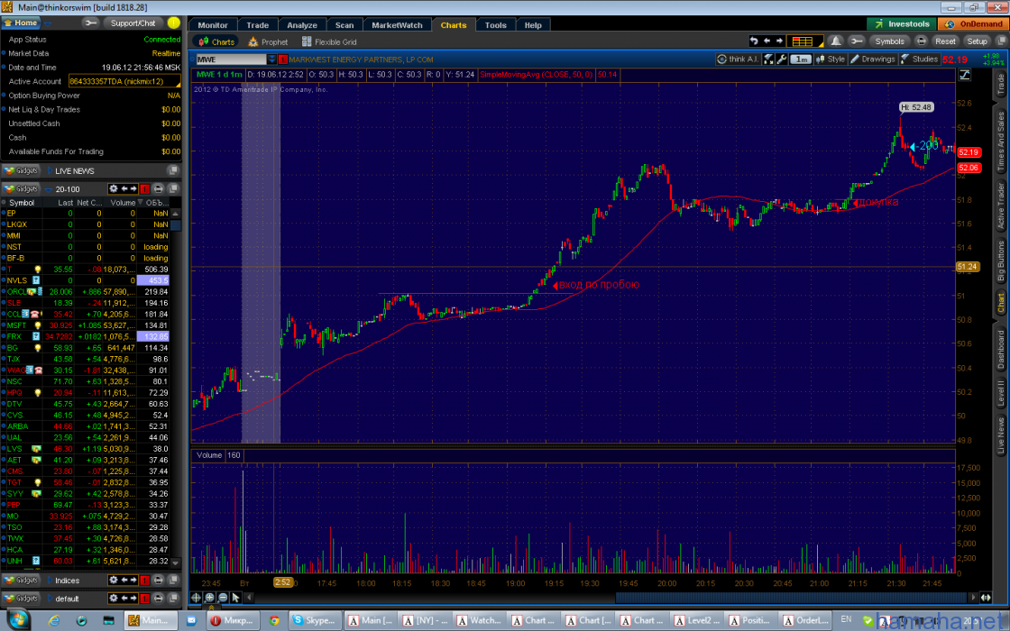Print the default gadget
The width and height of the screenshot is (1010, 631).
[x=158, y=599]
